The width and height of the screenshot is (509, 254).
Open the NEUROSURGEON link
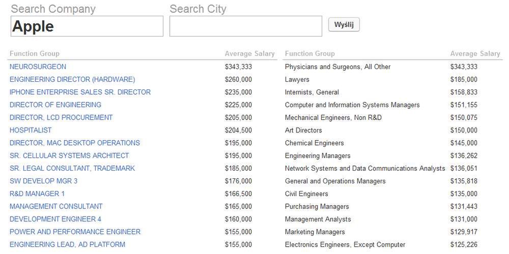[38, 67]
